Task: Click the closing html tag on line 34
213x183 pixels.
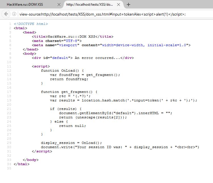Action: click(21, 164)
